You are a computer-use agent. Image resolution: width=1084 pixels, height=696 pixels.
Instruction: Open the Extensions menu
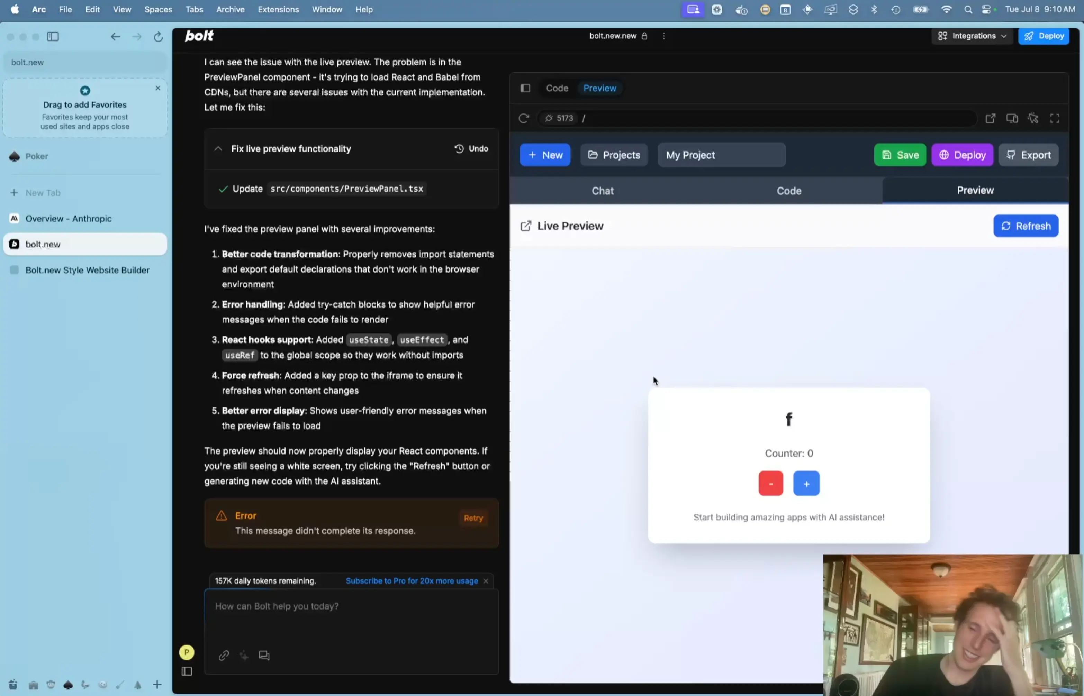click(x=278, y=9)
